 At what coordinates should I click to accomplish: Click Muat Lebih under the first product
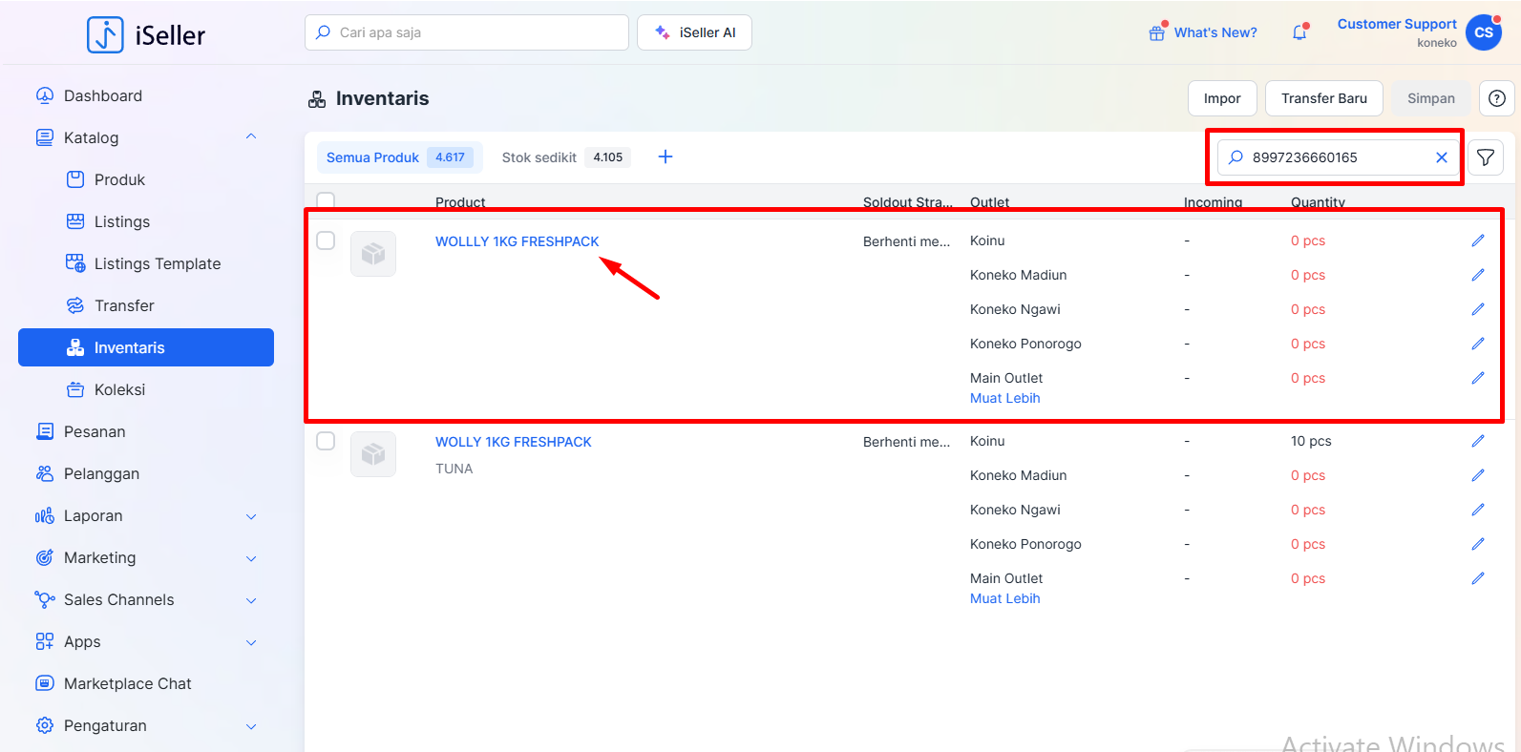click(x=1004, y=398)
